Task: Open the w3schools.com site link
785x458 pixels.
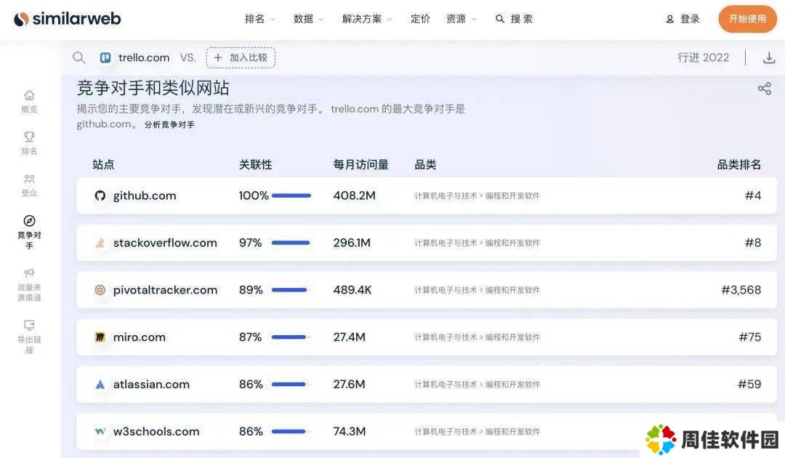Action: click(x=156, y=432)
